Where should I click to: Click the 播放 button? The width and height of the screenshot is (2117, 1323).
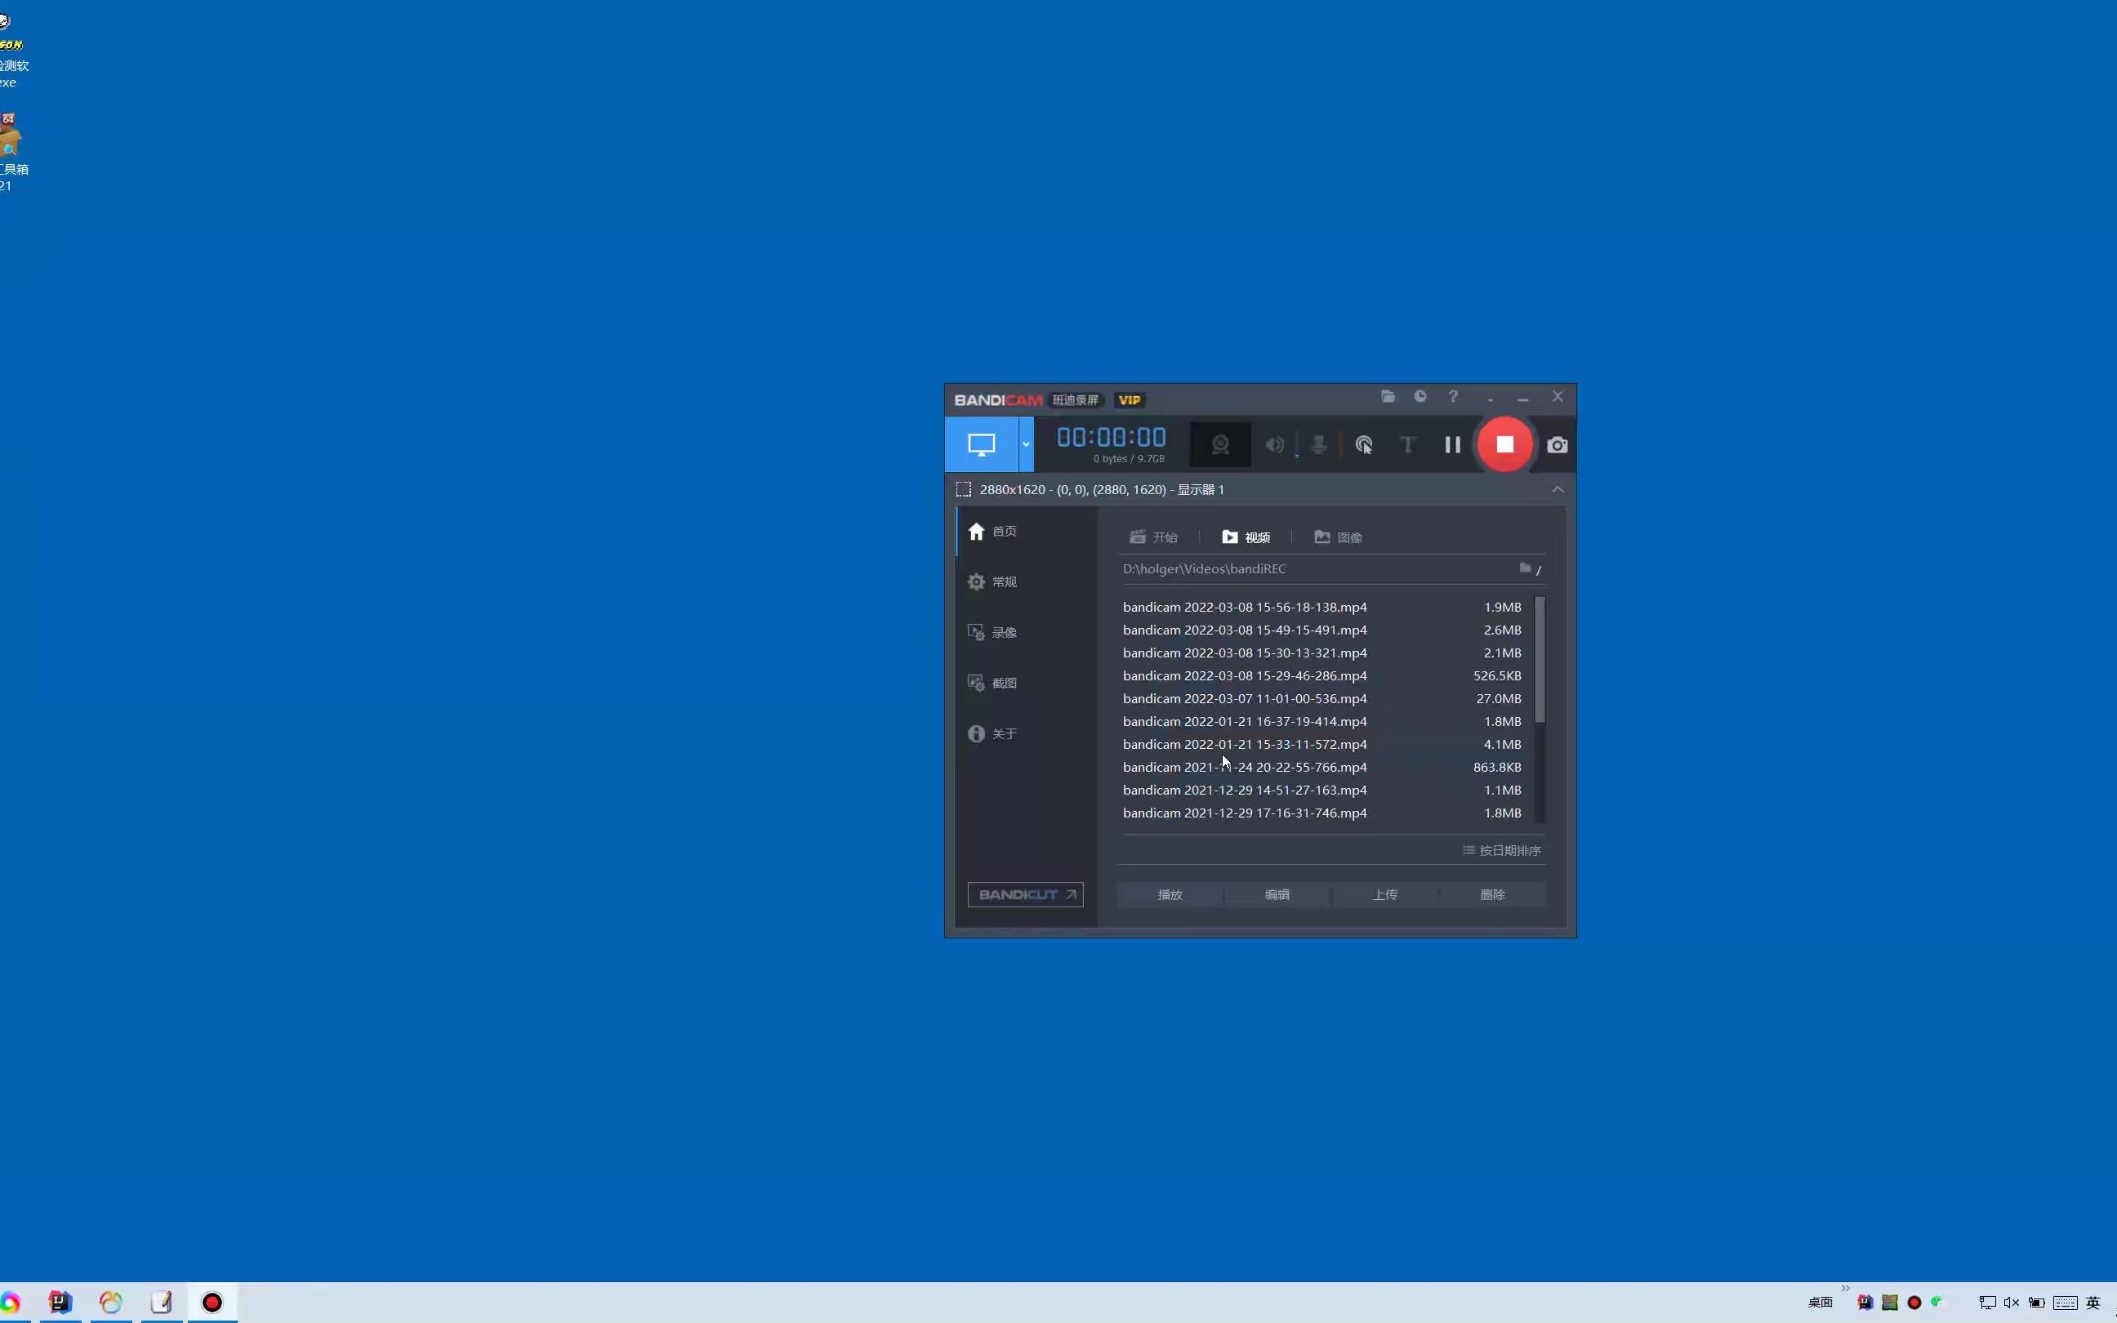[1170, 894]
